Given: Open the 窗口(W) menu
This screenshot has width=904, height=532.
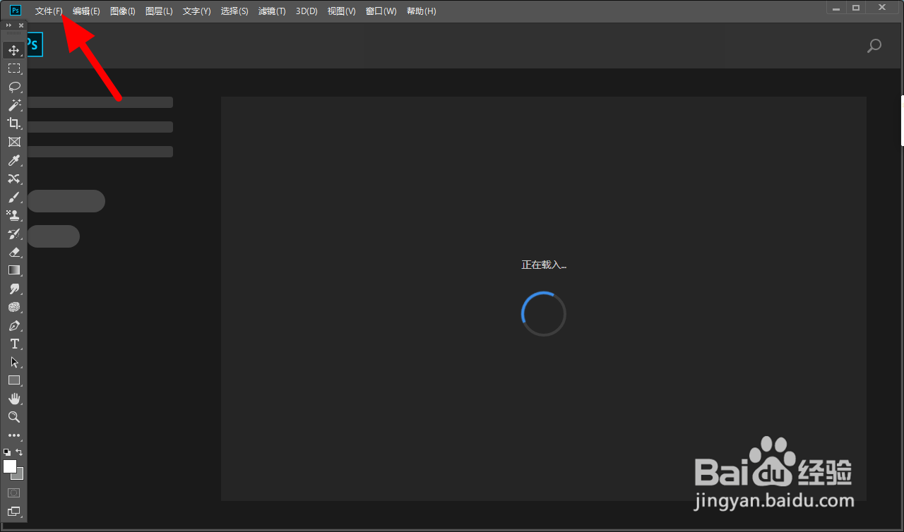Looking at the screenshot, I should point(381,11).
